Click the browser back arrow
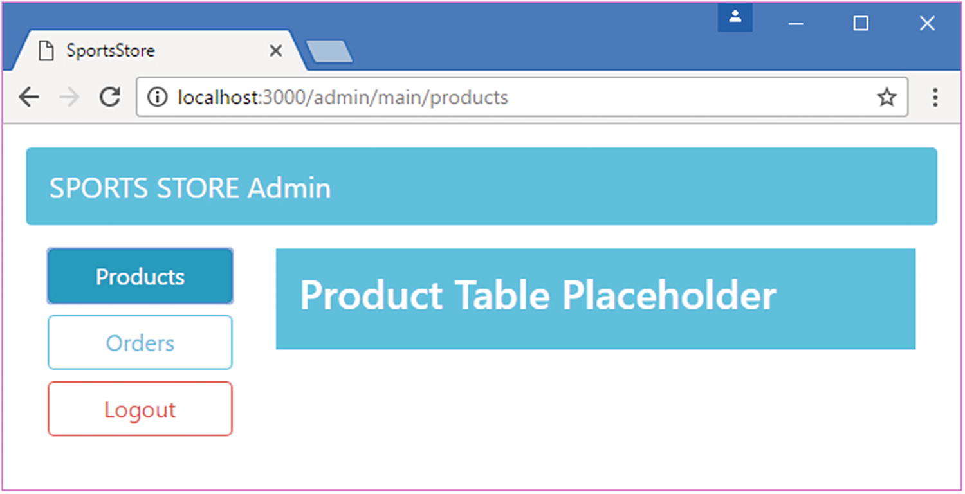 [x=29, y=97]
